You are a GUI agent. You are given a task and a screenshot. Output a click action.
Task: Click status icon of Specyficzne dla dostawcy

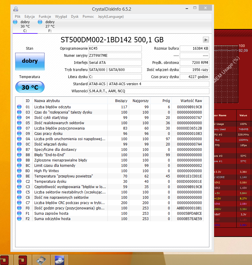point(19,149)
